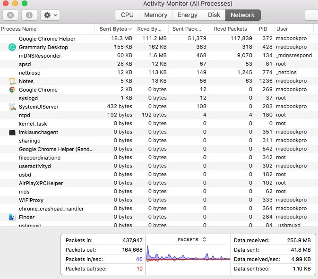Sort by Sent Packets column header
The width and height of the screenshot is (318, 279).
pyautogui.click(x=188, y=29)
